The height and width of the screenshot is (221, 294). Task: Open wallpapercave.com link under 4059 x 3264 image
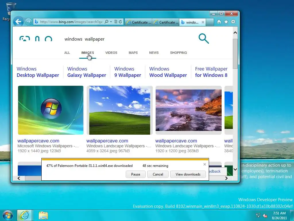pyautogui.click(x=107, y=141)
